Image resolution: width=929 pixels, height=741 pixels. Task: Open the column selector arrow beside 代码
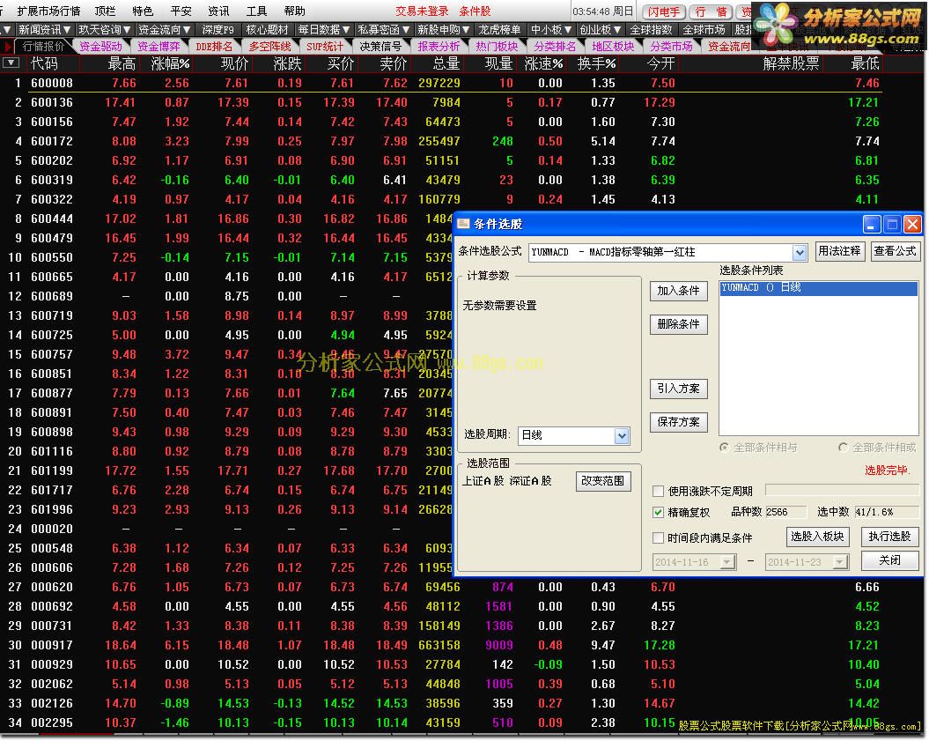(x=11, y=63)
